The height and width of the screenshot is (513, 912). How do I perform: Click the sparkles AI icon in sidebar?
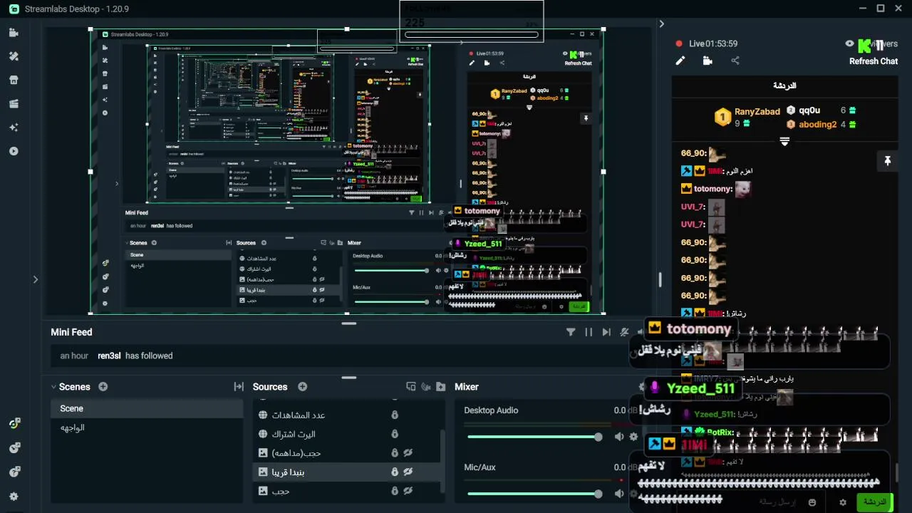(x=14, y=128)
